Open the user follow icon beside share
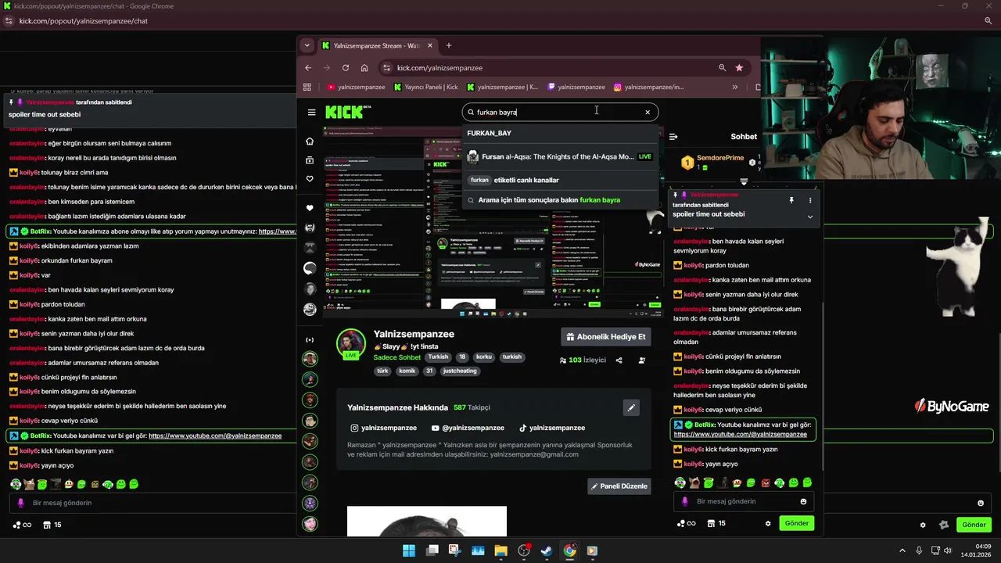1001x563 pixels. click(x=642, y=360)
